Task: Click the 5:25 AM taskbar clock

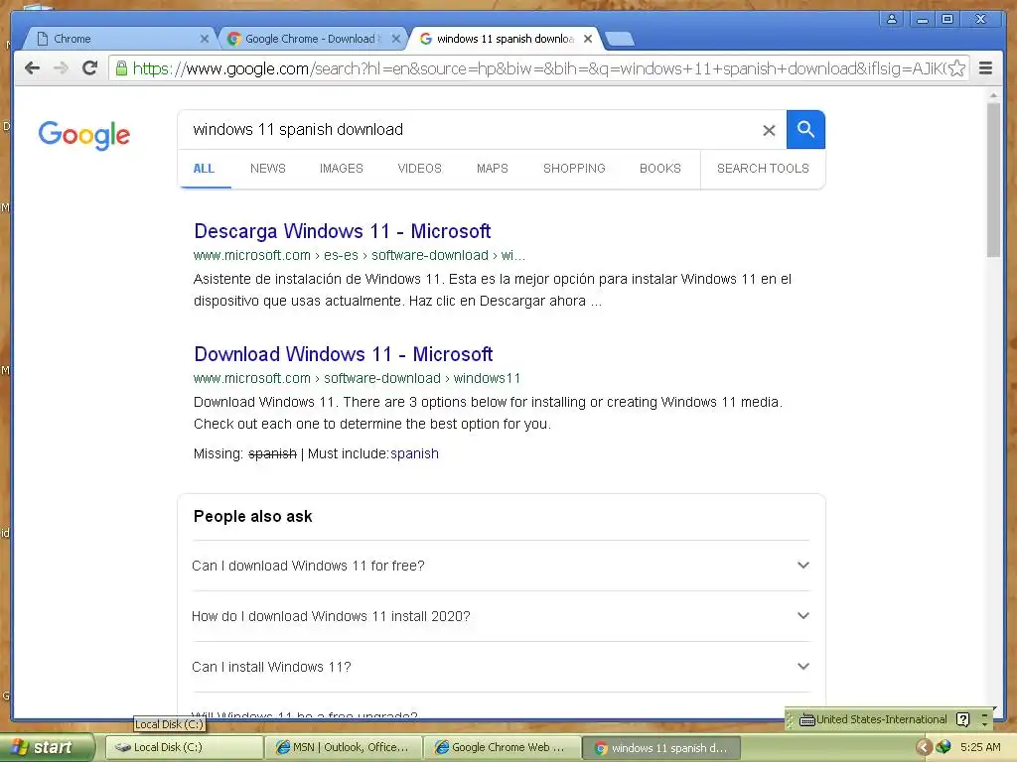Action: 980,748
